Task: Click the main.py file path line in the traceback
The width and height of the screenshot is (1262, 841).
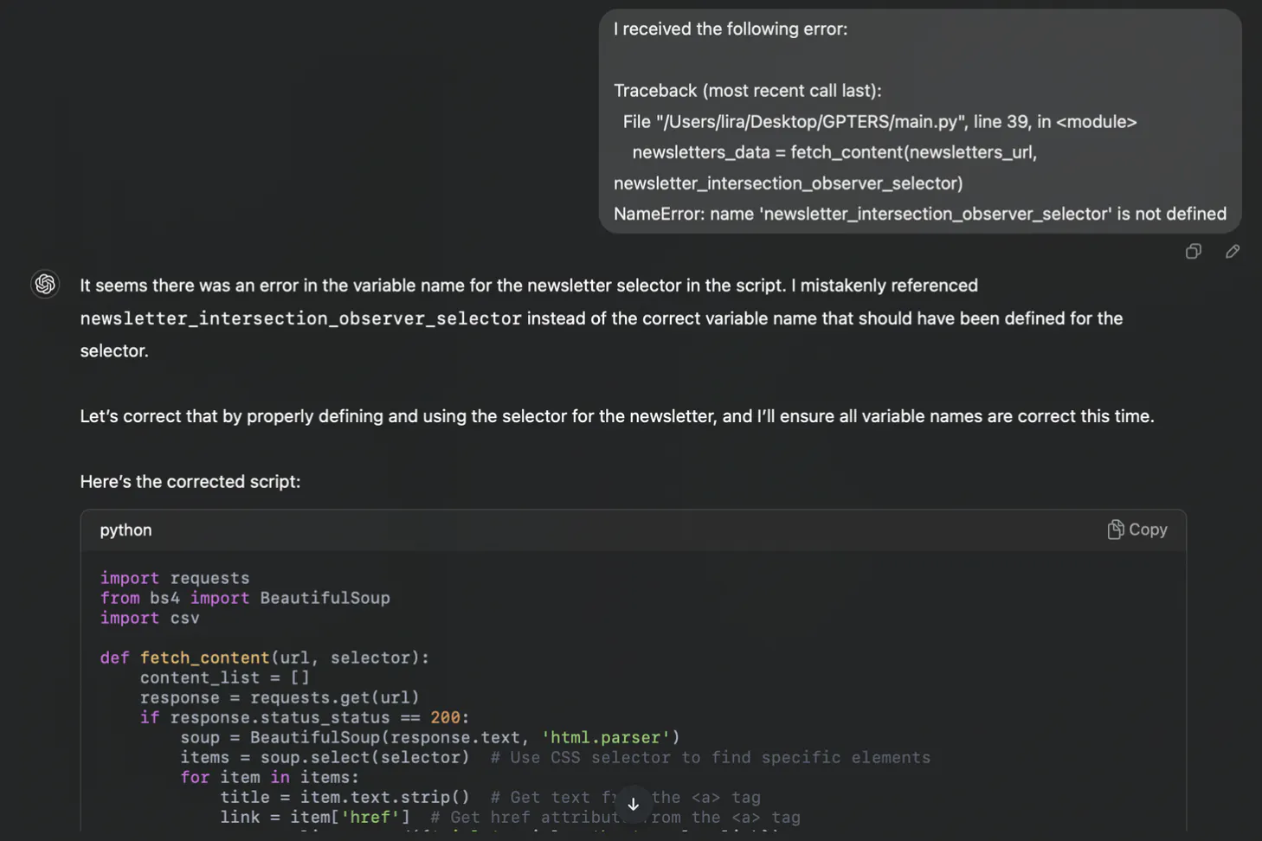Action: click(x=879, y=122)
